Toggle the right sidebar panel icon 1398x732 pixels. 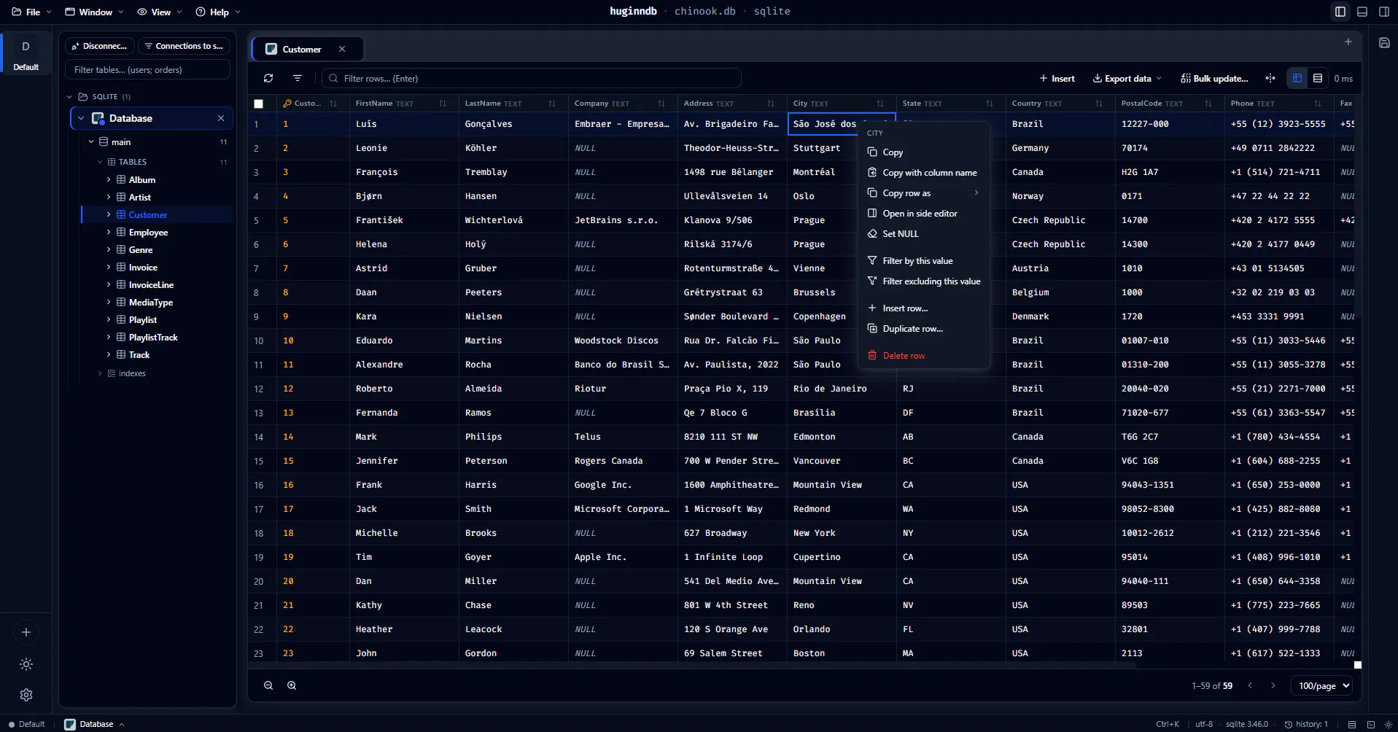click(x=1384, y=12)
